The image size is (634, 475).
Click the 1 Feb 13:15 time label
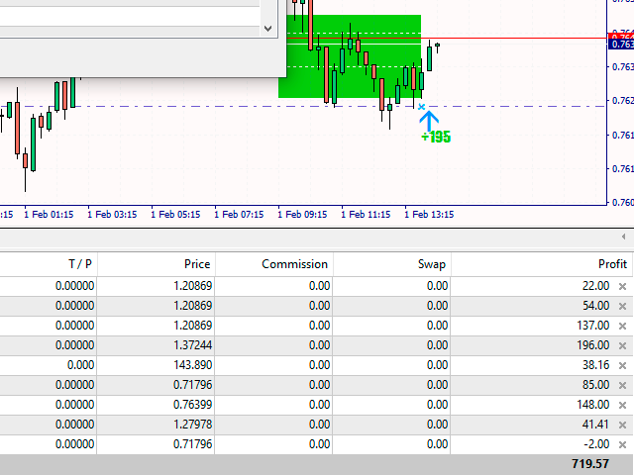pos(429,215)
